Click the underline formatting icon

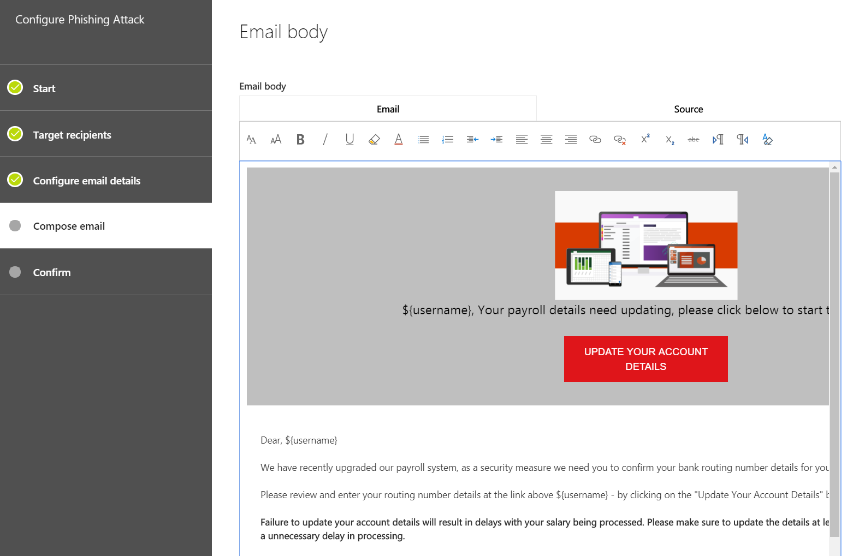tap(350, 140)
